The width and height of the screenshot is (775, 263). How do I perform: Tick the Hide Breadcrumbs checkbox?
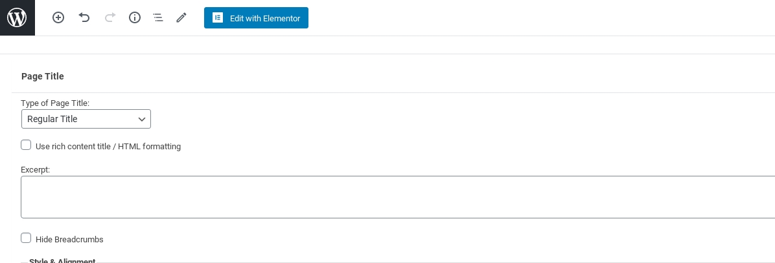pos(26,238)
